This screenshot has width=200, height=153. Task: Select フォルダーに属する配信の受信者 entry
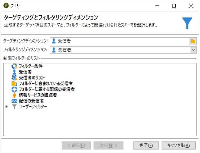47,89
